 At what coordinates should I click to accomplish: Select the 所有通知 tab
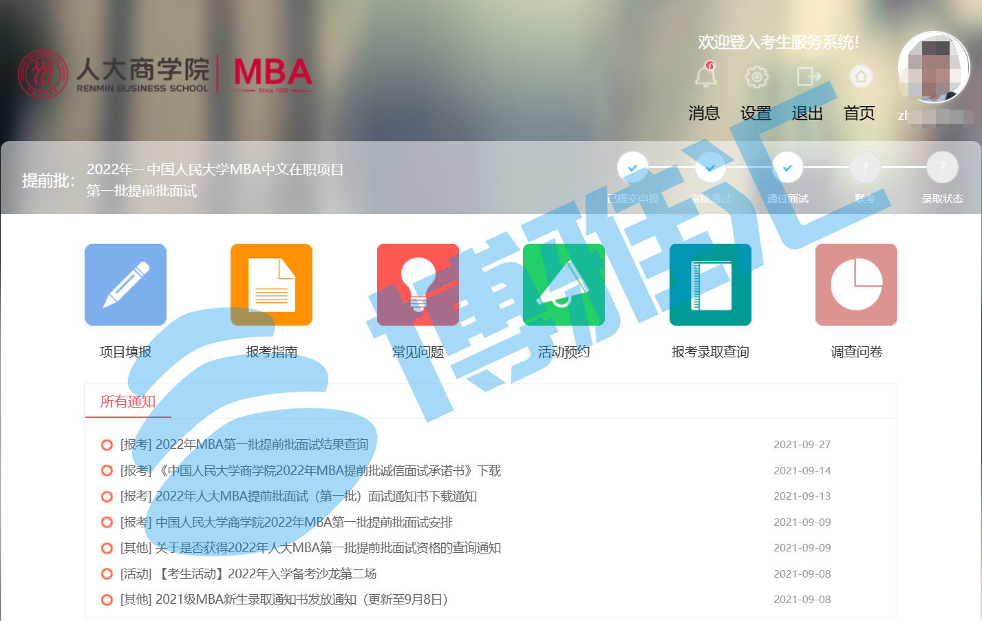click(128, 401)
